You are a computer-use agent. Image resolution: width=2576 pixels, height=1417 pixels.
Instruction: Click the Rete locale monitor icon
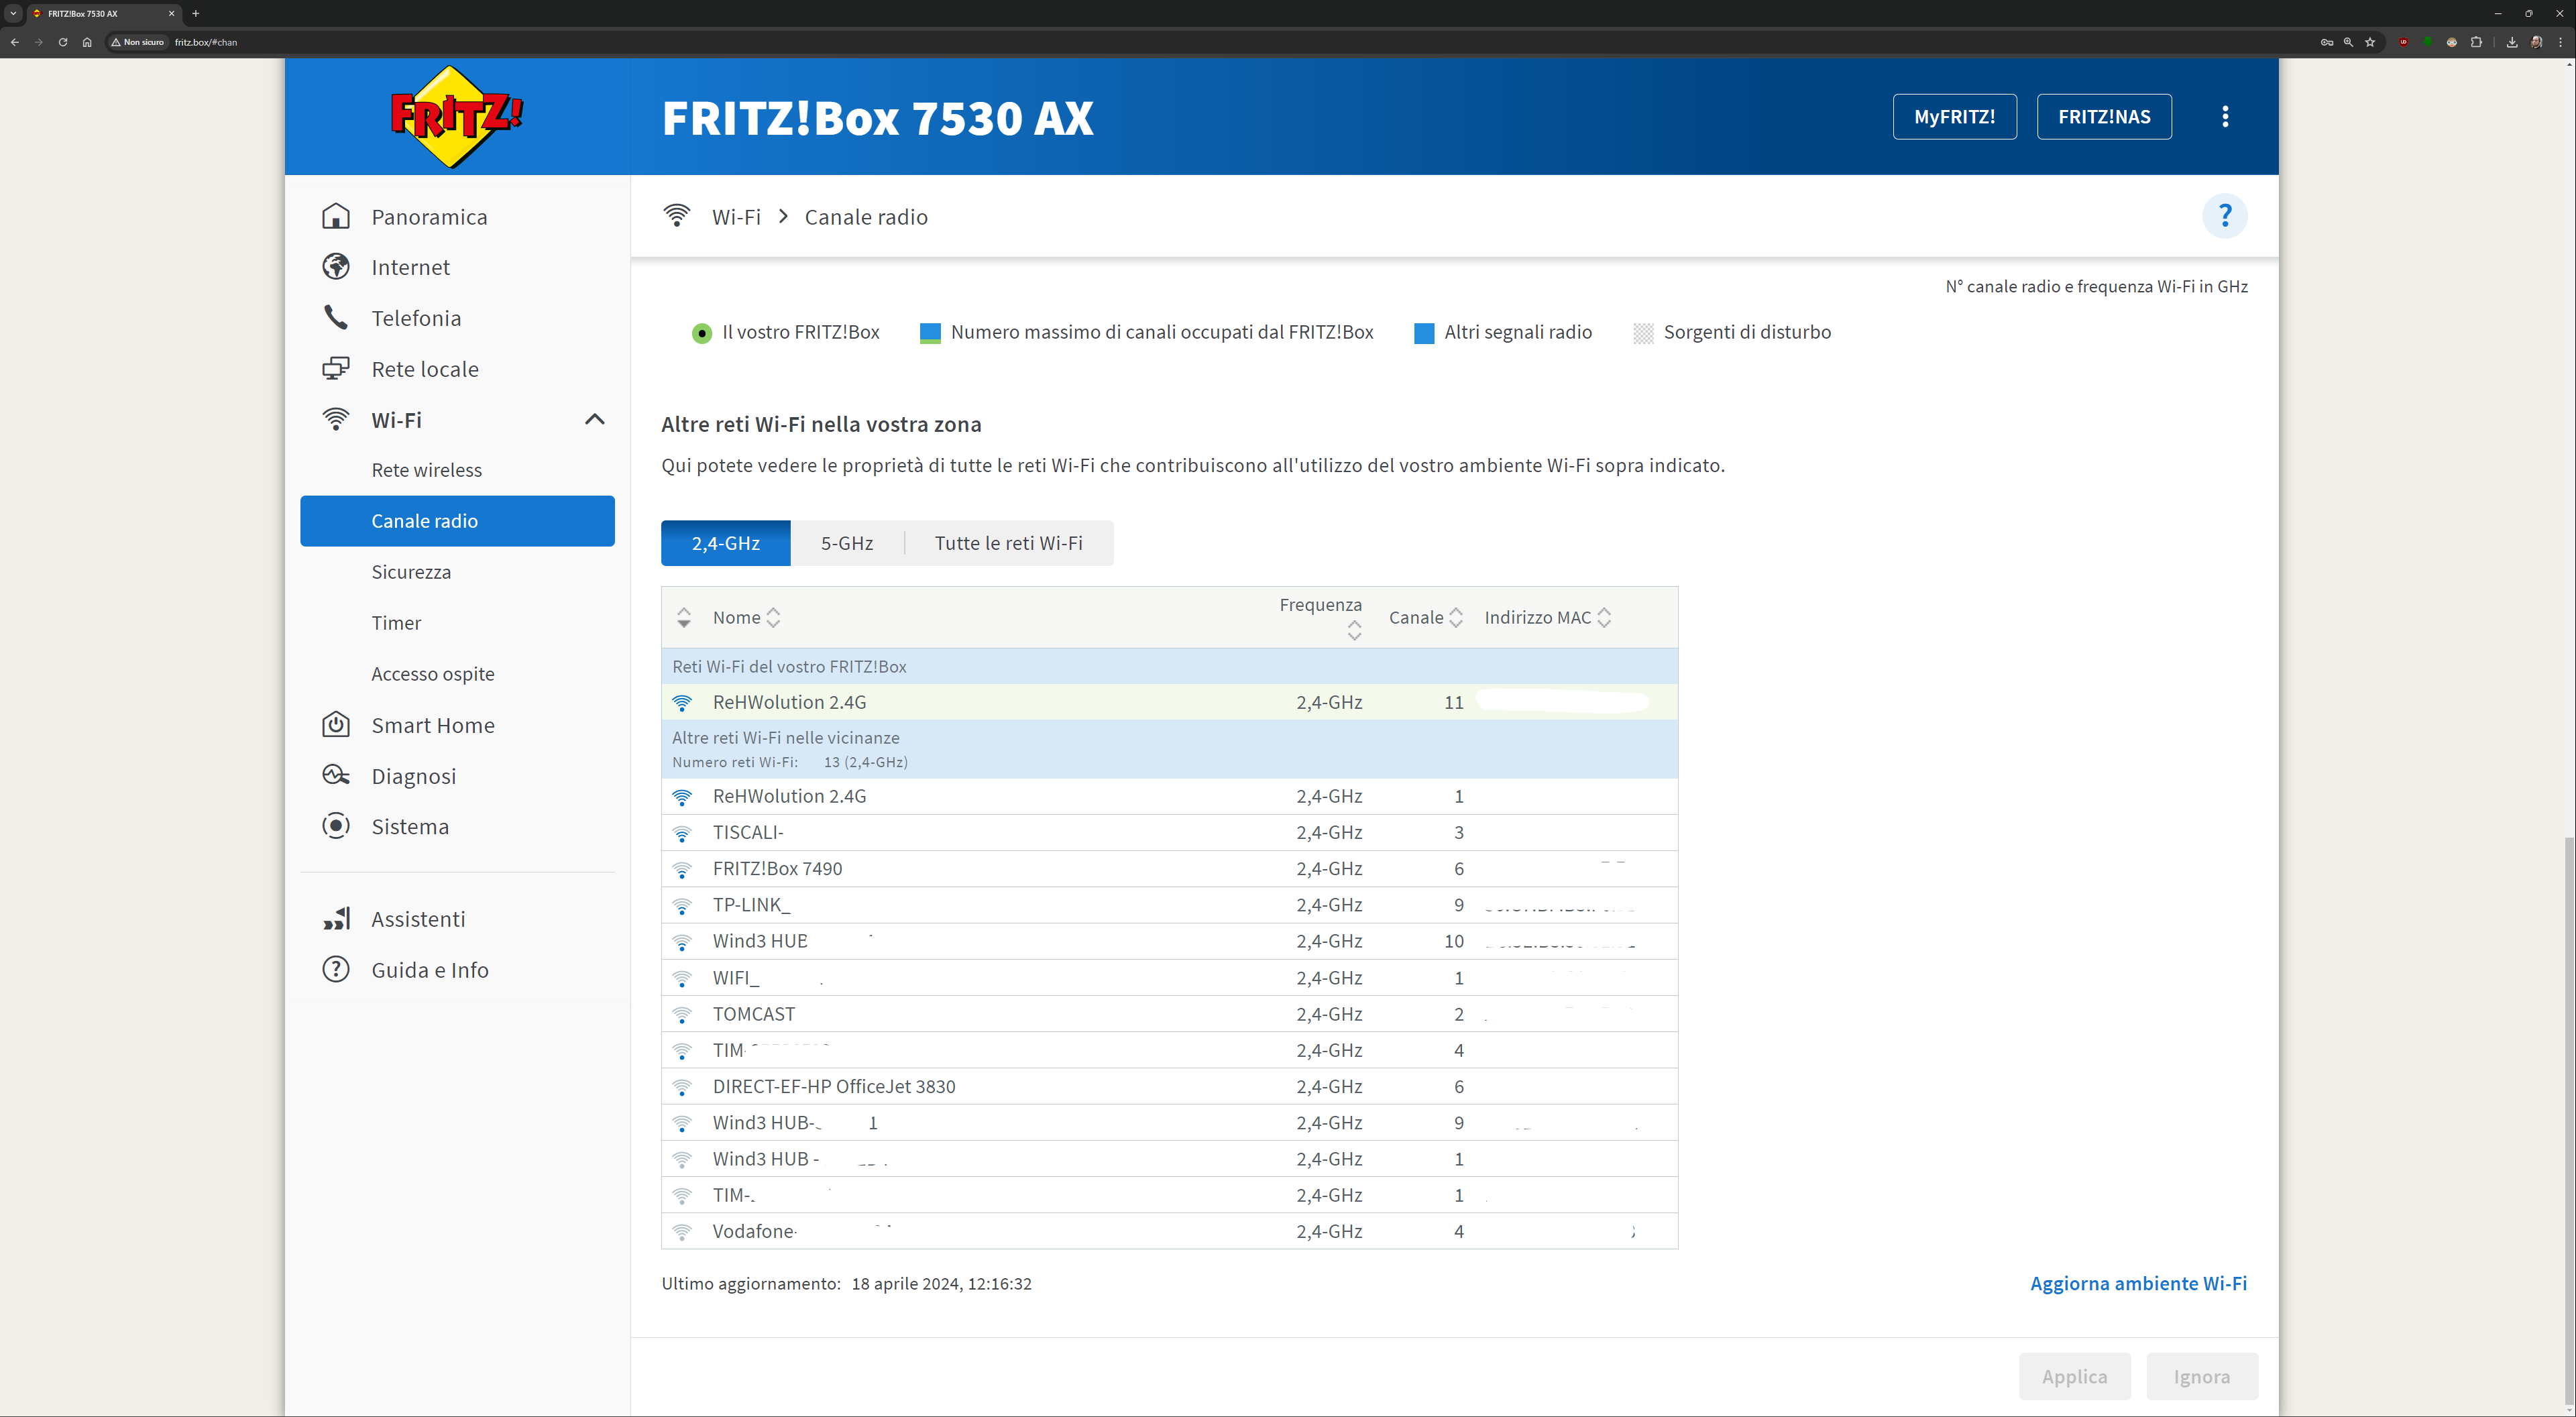(336, 369)
